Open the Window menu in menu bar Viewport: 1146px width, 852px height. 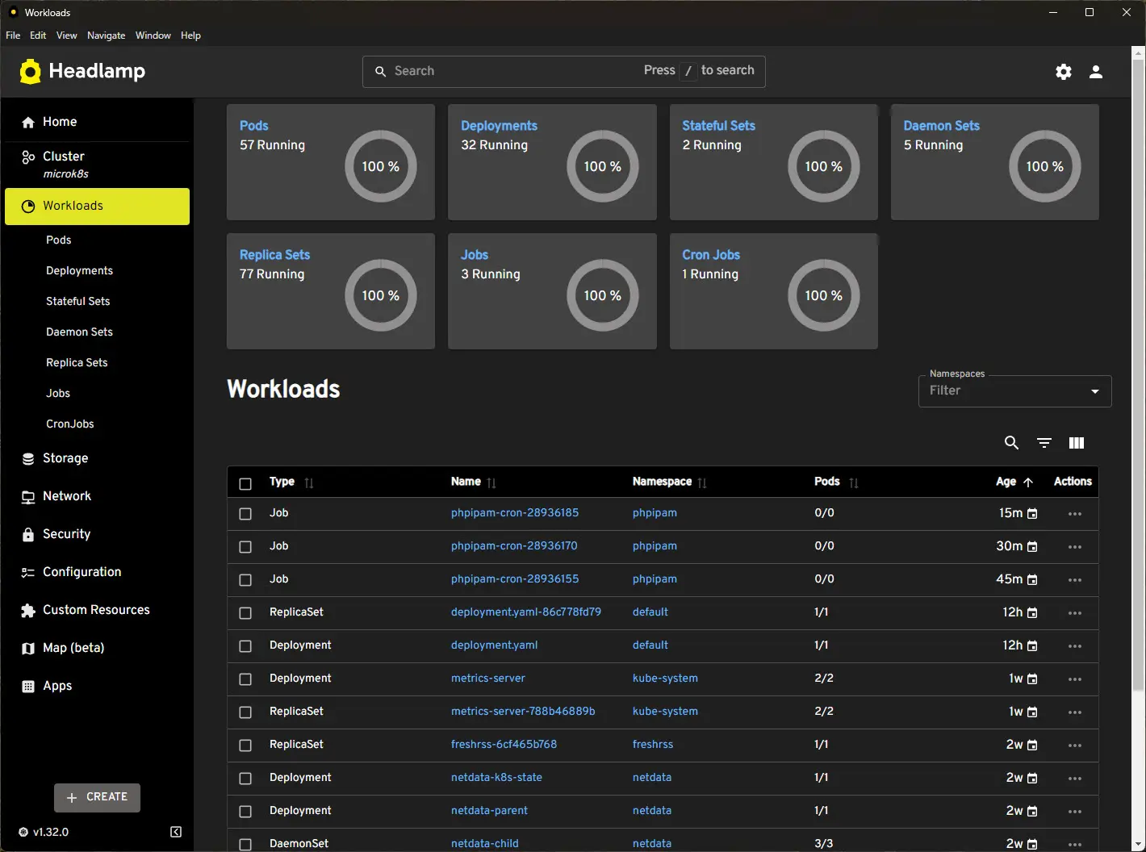point(153,35)
